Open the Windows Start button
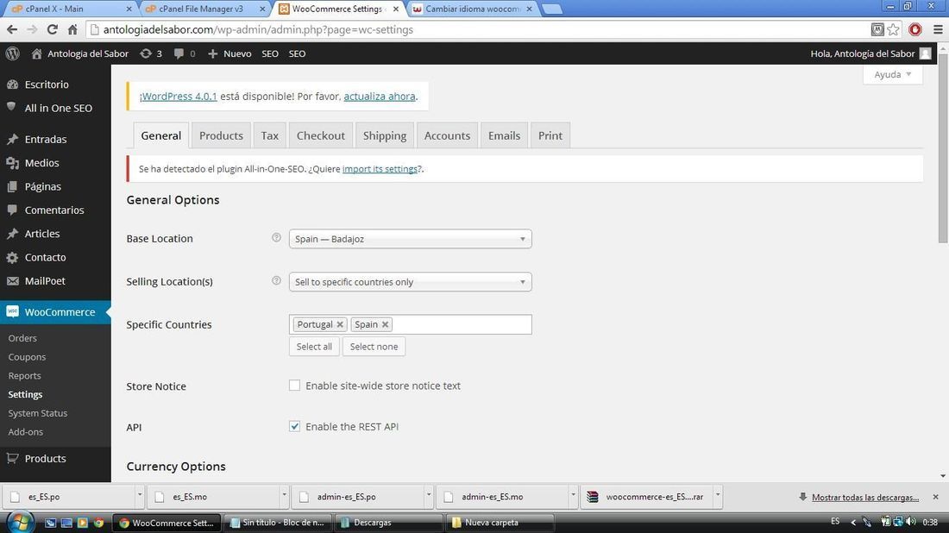The image size is (949, 533). pyautogui.click(x=19, y=522)
